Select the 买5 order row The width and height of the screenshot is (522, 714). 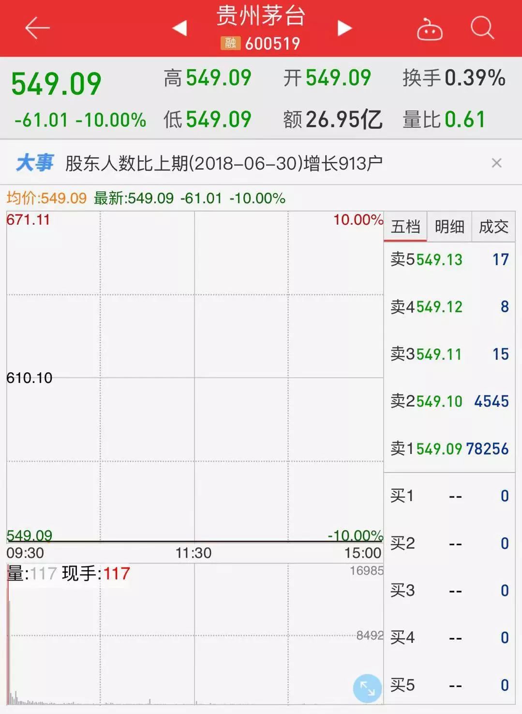point(449,685)
